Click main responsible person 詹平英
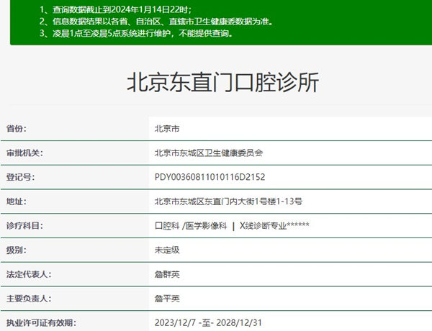Screen dimensions: 432x331 [167, 299]
